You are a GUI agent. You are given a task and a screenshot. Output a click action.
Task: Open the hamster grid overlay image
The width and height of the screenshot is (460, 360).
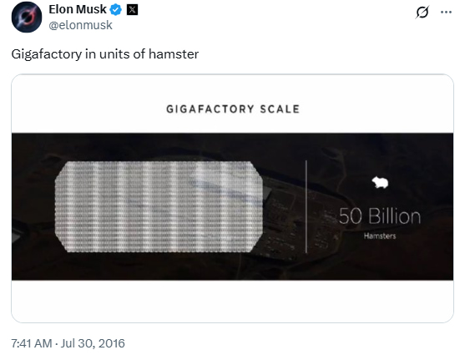pyautogui.click(x=159, y=206)
